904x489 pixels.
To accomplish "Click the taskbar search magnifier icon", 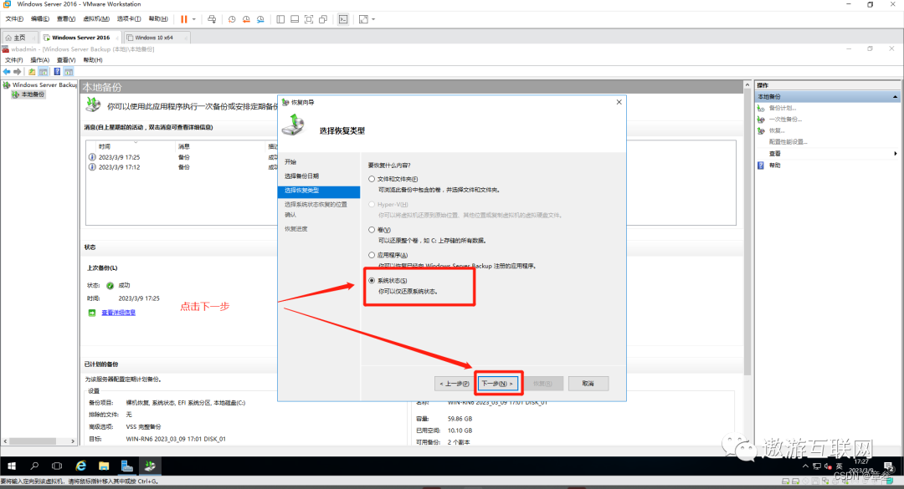I will (x=34, y=466).
